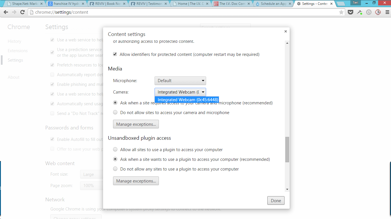Click the browser back arrow
Screen dimensions: 391x219
pyautogui.click(x=6, y=12)
